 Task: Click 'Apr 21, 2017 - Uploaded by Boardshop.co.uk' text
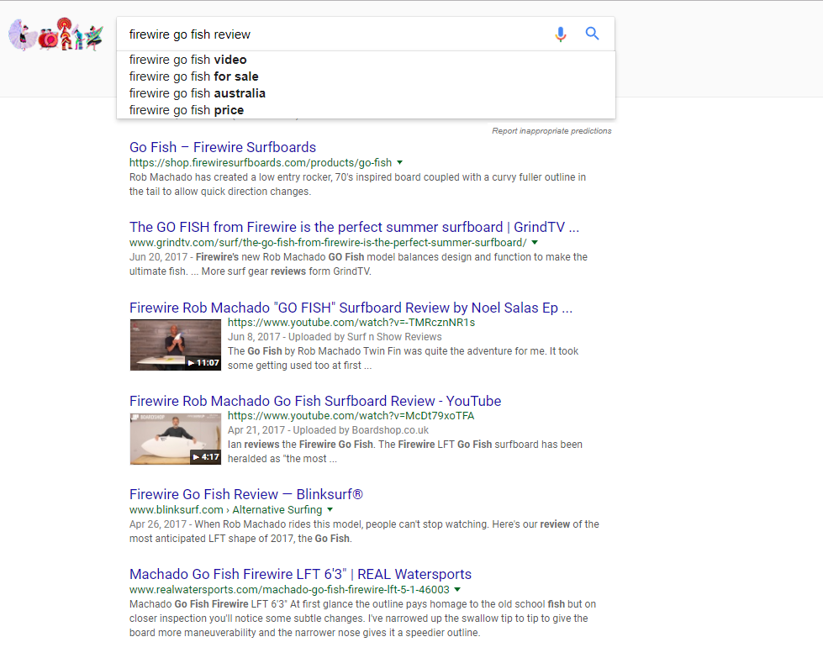328,430
